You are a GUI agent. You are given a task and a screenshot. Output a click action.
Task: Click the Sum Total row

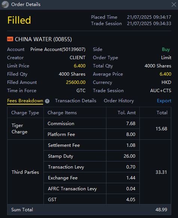click(x=89, y=209)
